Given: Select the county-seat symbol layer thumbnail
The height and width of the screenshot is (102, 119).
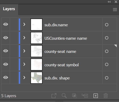Looking at the screenshot, I should pos(36,64).
